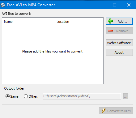Click the output folder path field
This screenshot has height=118, width=136.
point(82,96)
